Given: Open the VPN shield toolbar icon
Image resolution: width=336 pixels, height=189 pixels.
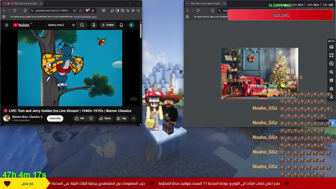Looking at the screenshot, I should click(133, 10).
